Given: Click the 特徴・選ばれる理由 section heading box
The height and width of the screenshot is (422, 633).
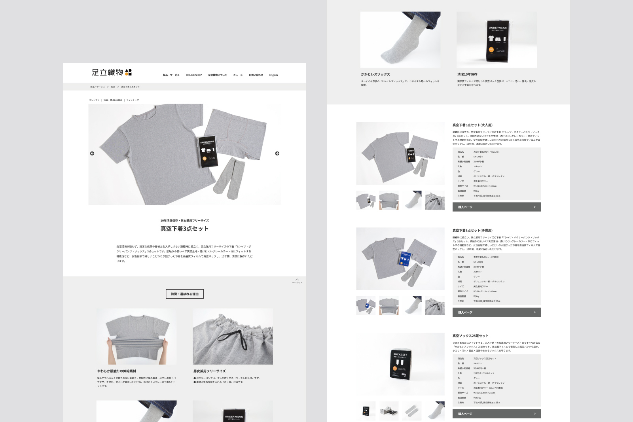Looking at the screenshot, I should 185,294.
